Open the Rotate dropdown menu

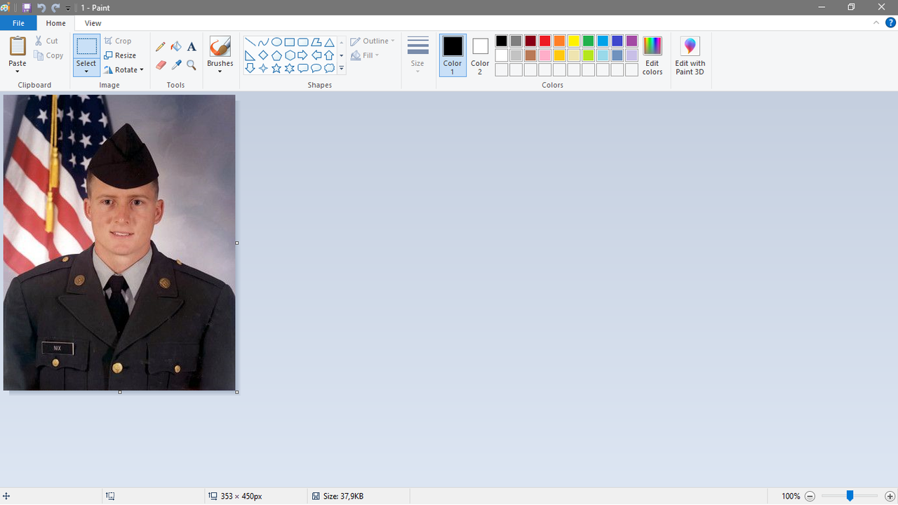[123, 69]
